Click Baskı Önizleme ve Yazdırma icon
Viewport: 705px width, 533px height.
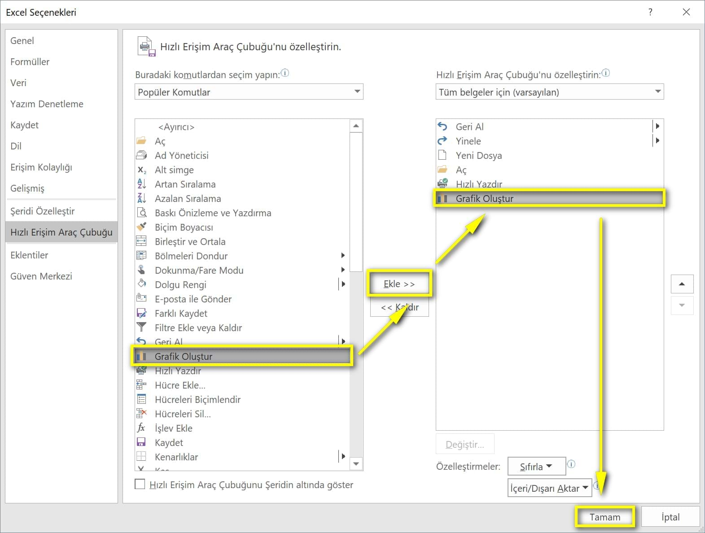coord(141,213)
